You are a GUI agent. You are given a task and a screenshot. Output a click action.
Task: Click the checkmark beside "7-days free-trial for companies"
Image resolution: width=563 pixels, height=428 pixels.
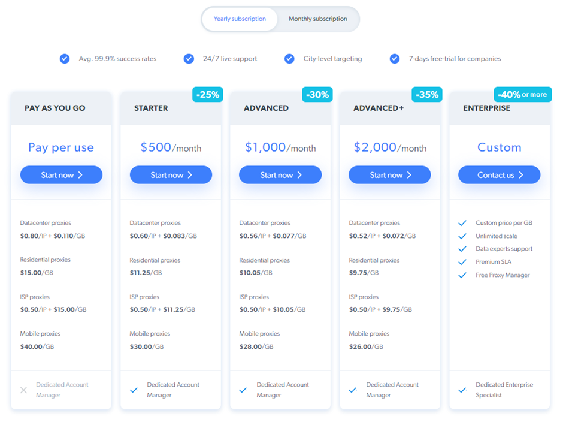pos(395,59)
